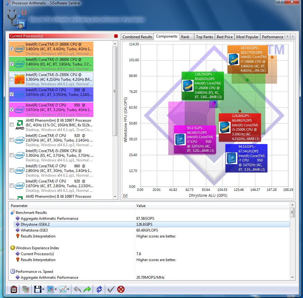
Task: Click the stethoscope benchmark icon in header
Action: (17, 19)
